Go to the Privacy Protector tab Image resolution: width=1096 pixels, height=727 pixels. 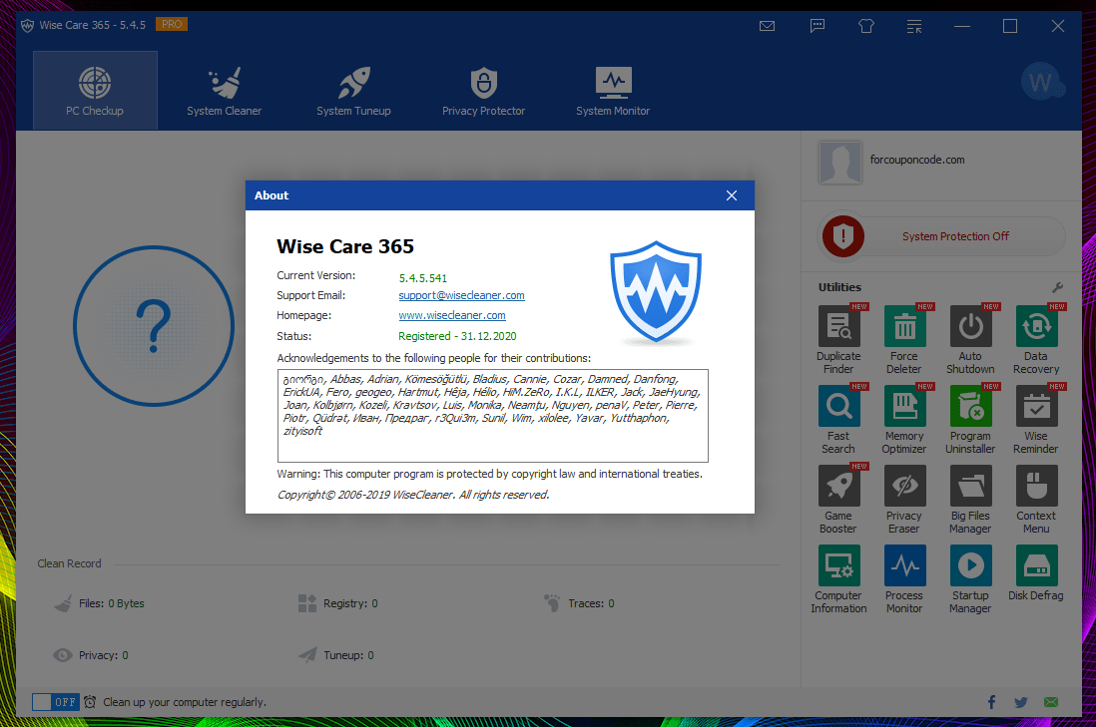[484, 90]
